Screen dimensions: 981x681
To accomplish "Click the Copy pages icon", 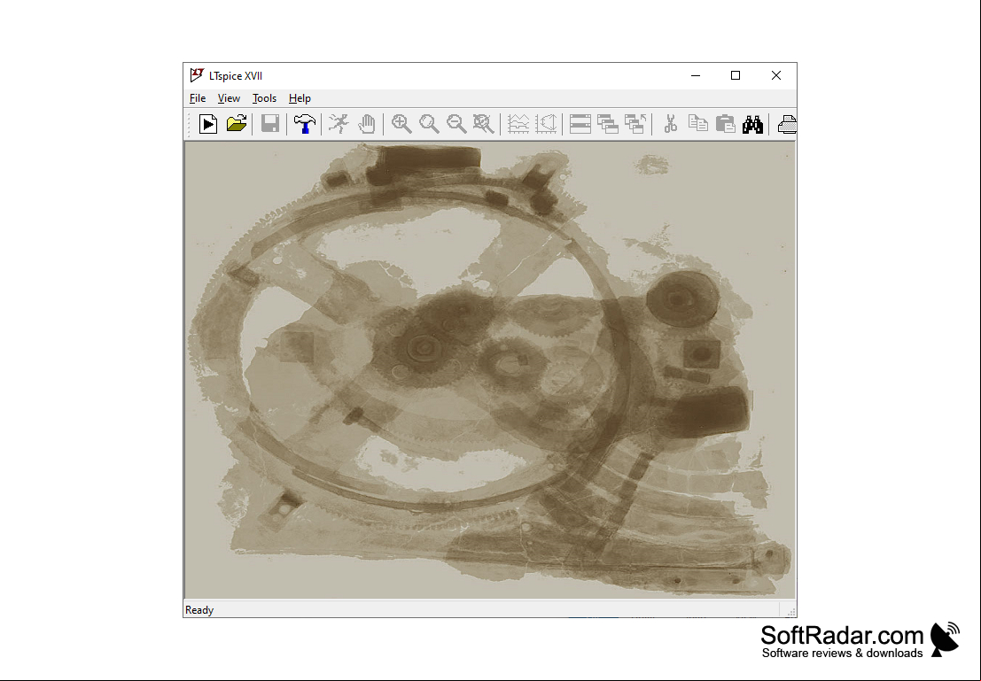I will (697, 124).
